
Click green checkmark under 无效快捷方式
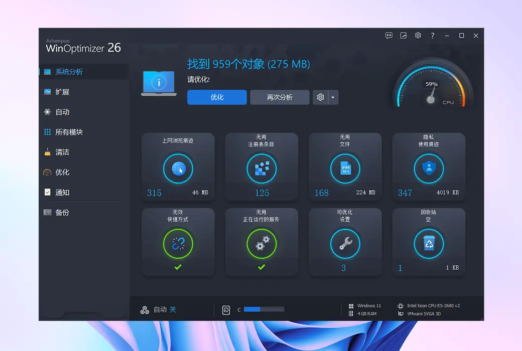pos(178,267)
